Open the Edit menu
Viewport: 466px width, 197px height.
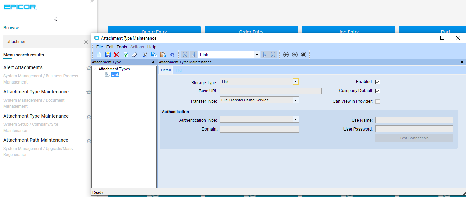[x=110, y=47]
